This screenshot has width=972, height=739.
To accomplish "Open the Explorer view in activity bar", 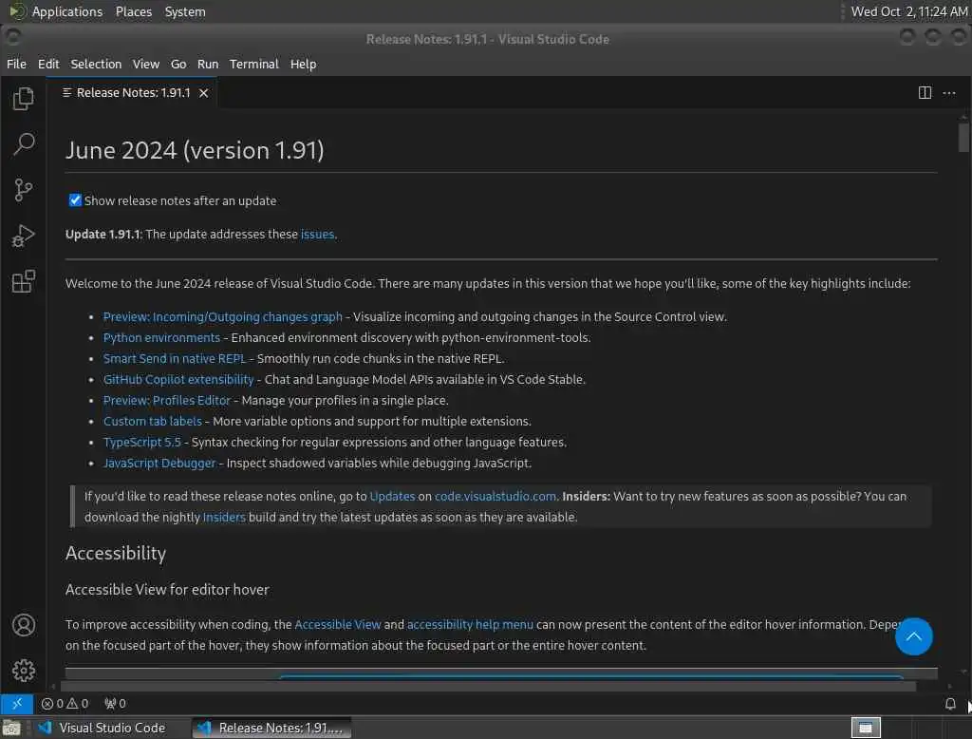I will [24, 99].
